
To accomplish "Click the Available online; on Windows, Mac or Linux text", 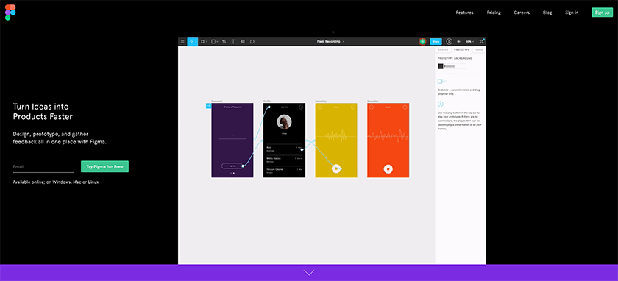I will pyautogui.click(x=56, y=182).
